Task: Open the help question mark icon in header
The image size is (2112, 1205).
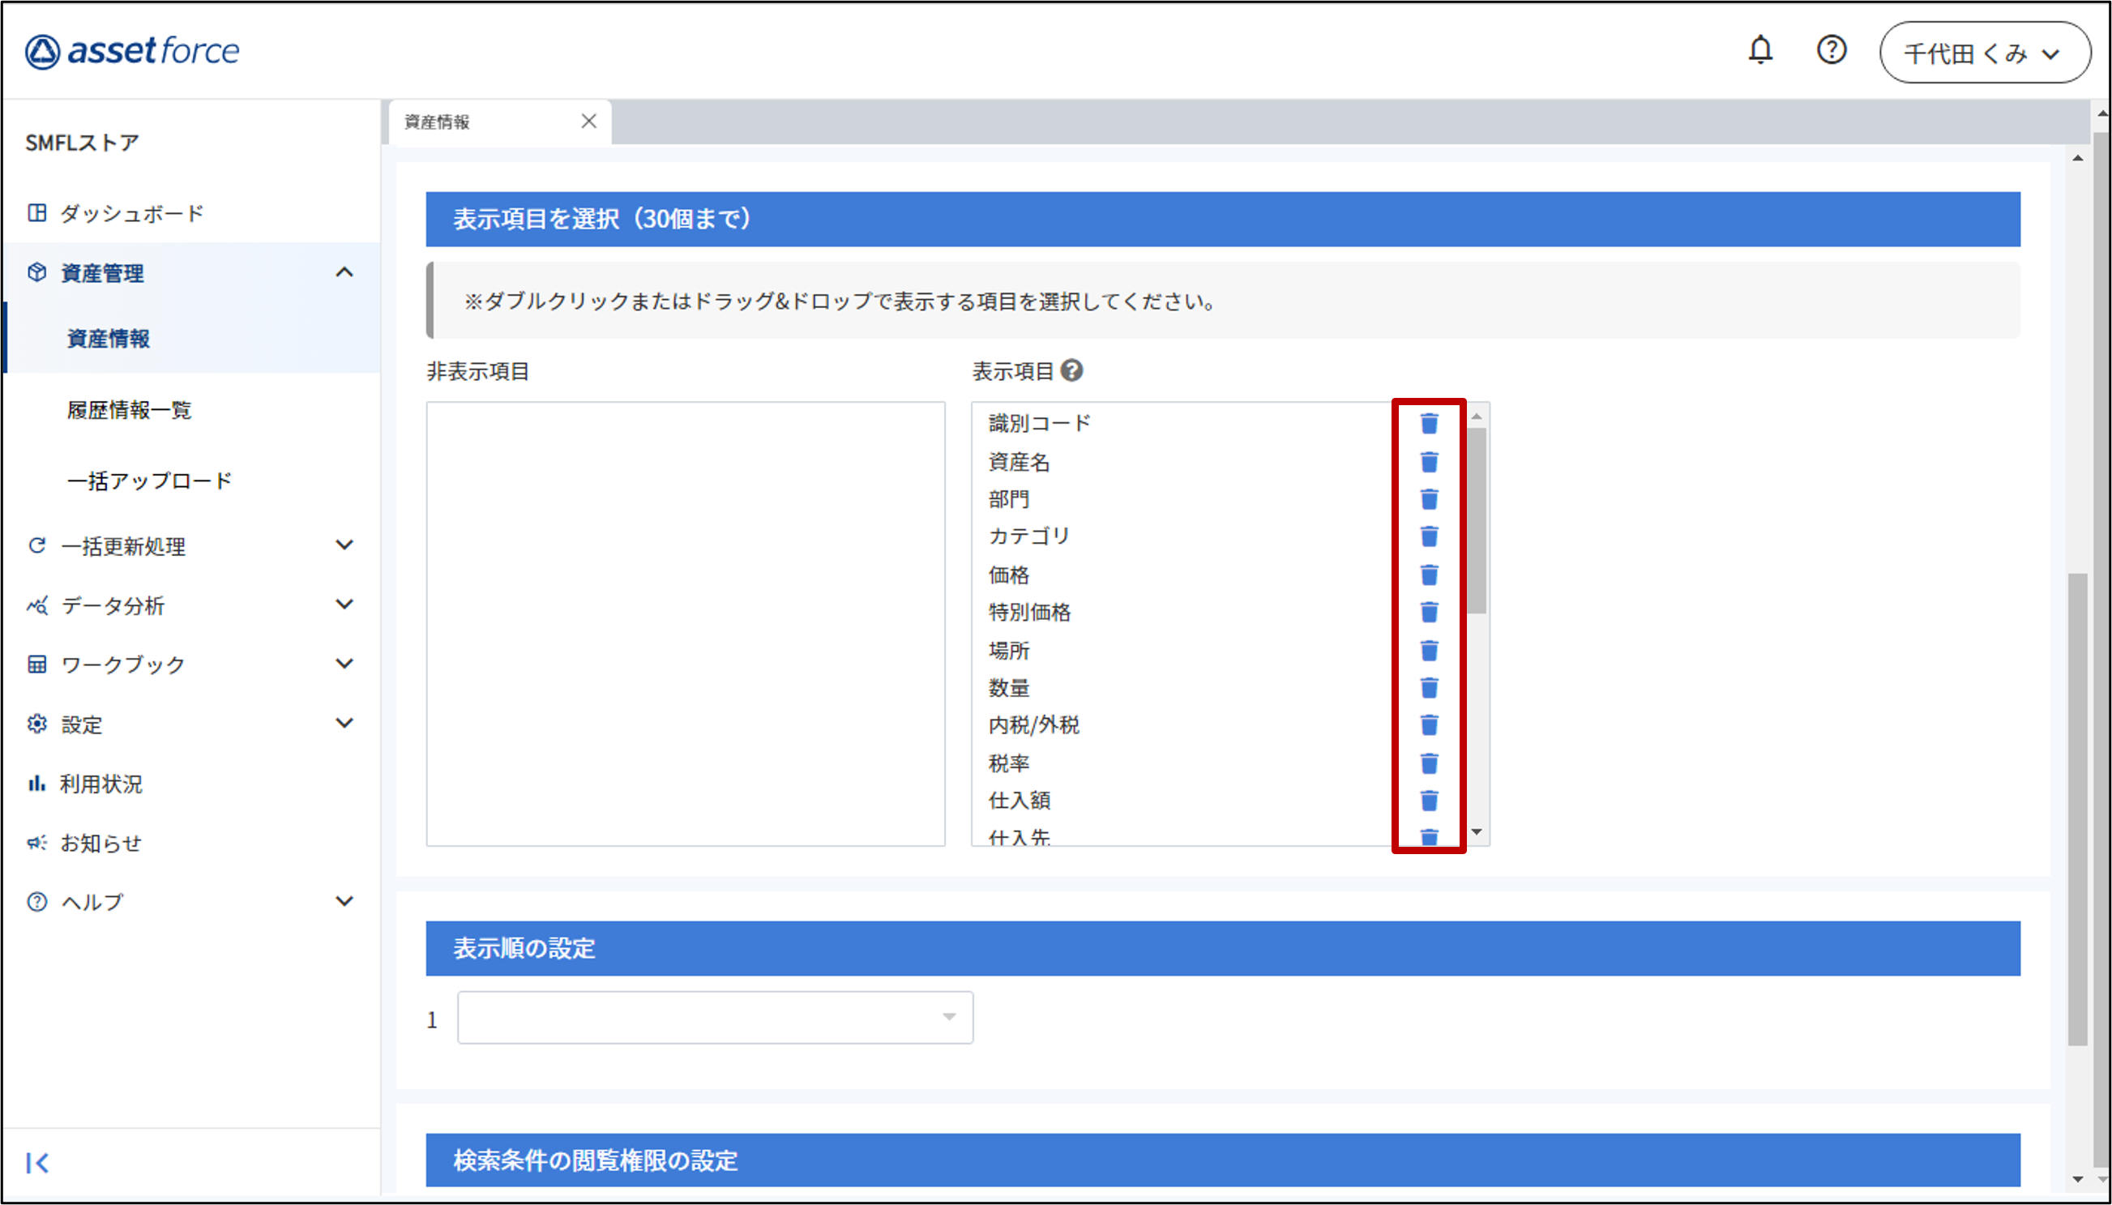Action: click(x=1831, y=50)
